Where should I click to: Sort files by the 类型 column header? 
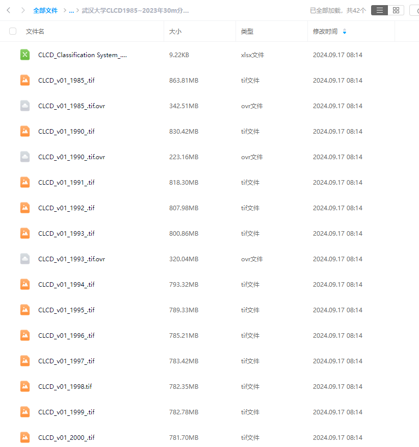point(247,32)
